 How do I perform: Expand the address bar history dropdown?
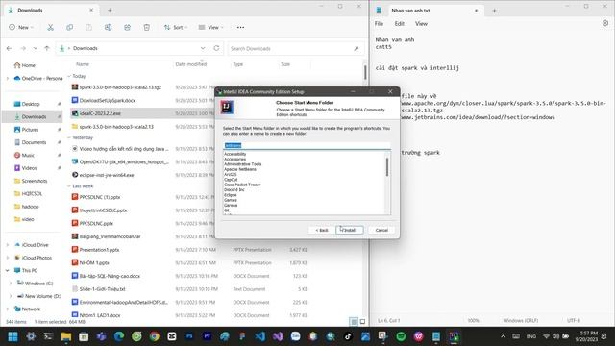click(203, 48)
